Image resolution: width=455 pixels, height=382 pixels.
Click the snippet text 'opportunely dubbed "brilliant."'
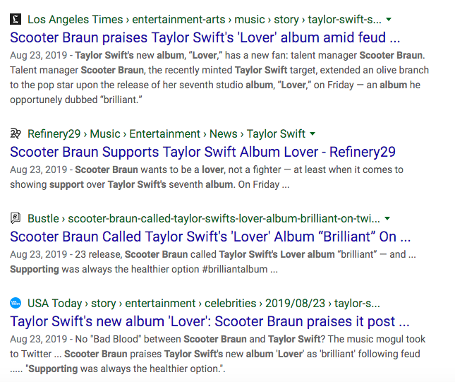click(76, 100)
